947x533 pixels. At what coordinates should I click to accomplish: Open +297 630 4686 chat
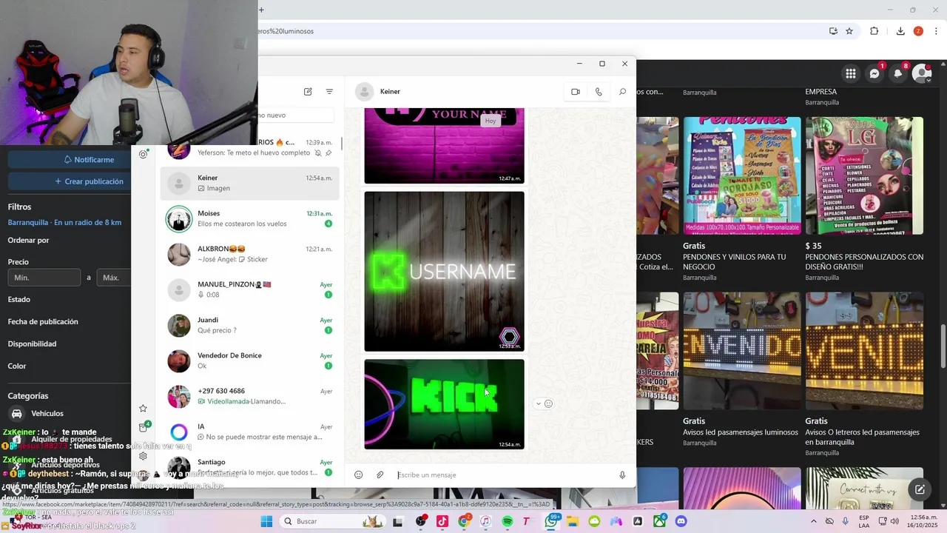(250, 396)
